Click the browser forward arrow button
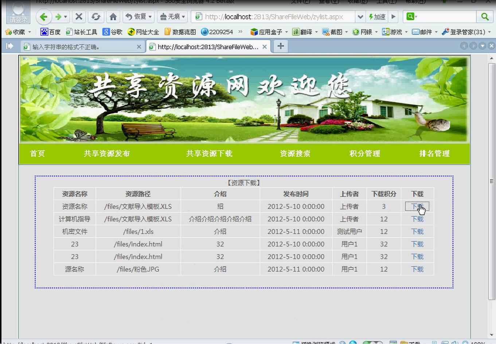Image resolution: width=496 pixels, height=344 pixels. (58, 17)
